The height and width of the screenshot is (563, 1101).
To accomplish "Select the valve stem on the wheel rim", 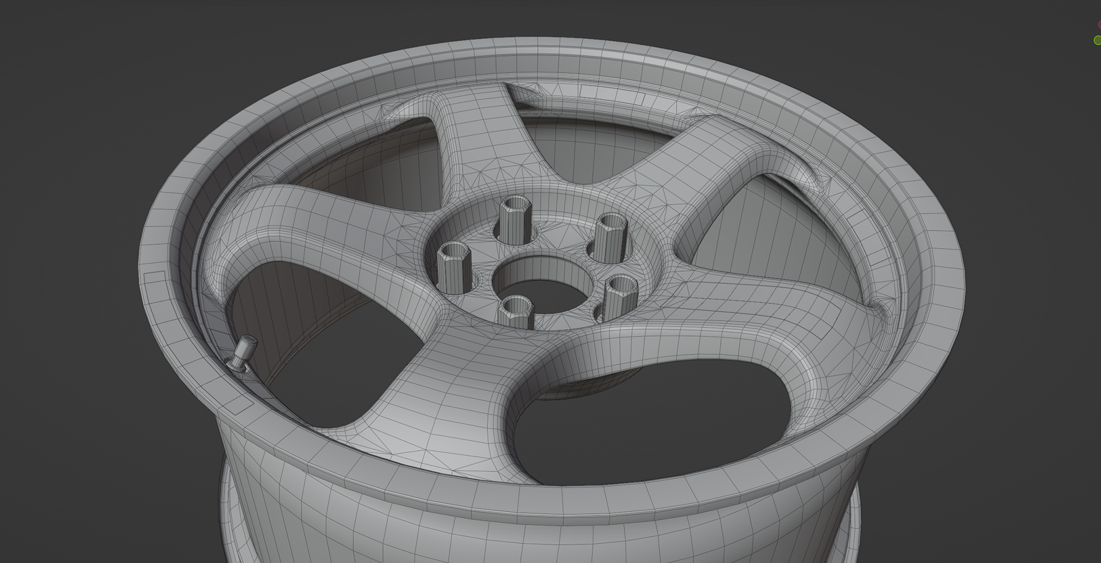I will pos(242,354).
